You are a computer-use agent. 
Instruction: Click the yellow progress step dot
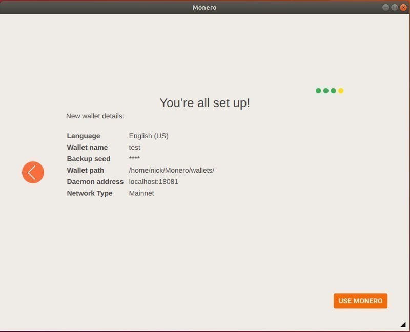(340, 90)
